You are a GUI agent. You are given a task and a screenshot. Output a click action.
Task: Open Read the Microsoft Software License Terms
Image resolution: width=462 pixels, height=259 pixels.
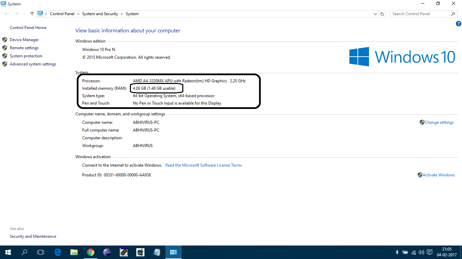click(204, 165)
